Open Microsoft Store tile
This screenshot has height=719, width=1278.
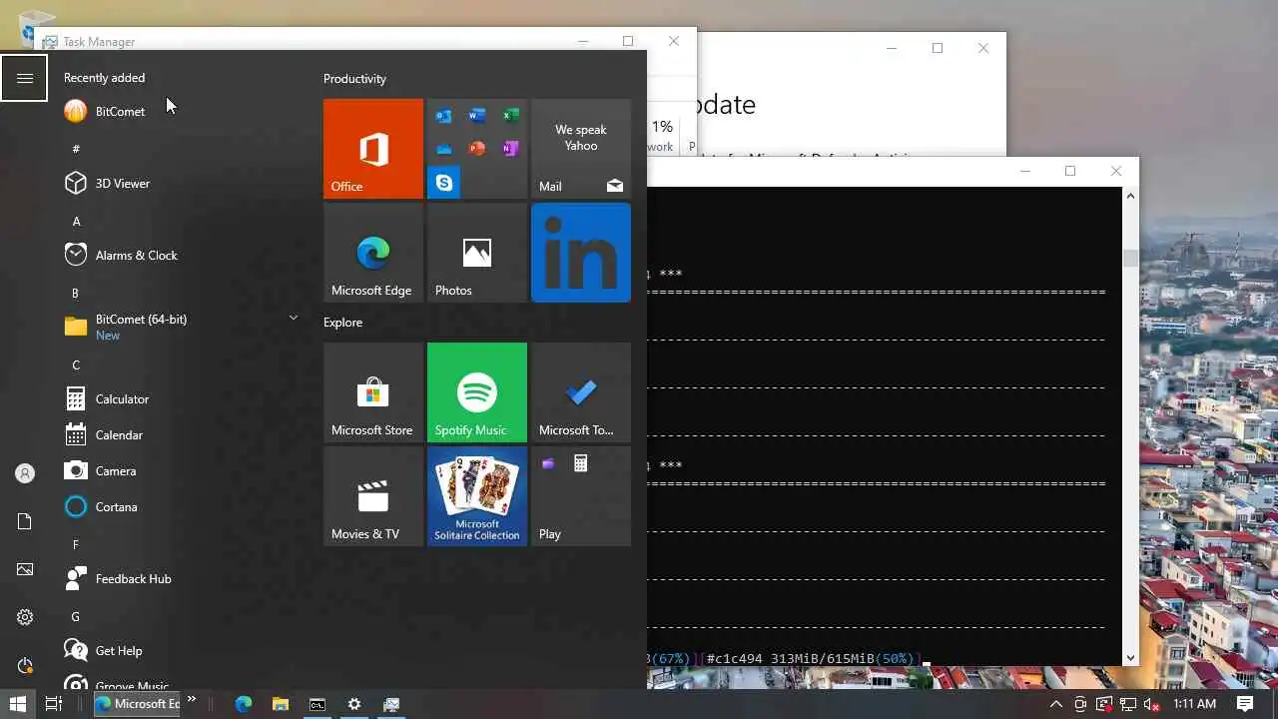pos(373,392)
